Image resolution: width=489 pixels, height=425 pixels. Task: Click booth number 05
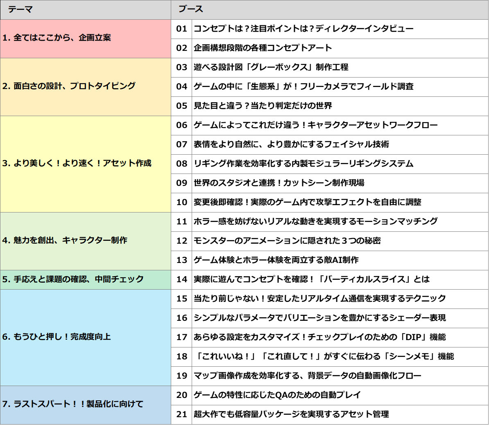[x=181, y=106]
